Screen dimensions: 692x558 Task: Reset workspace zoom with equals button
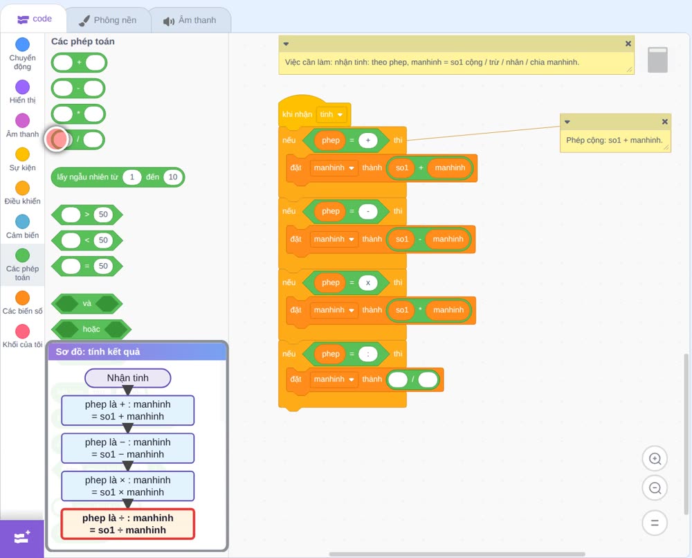(655, 523)
